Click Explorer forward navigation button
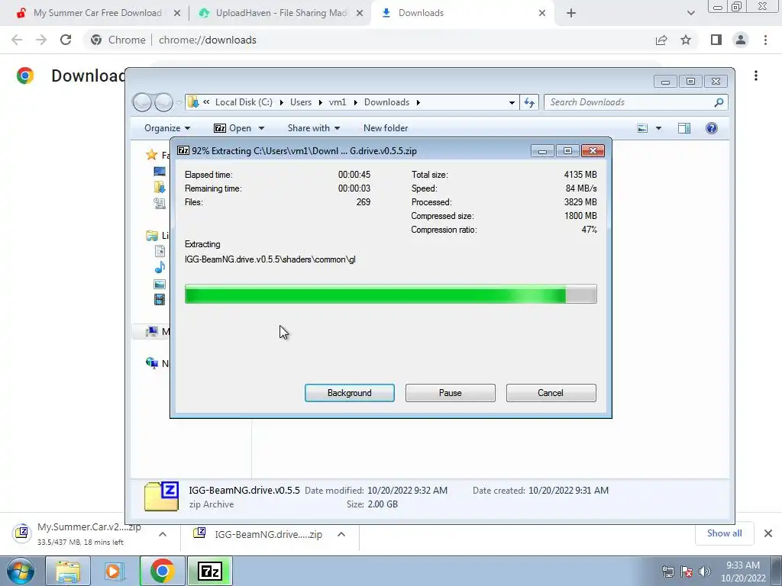Screen dimensions: 782x586 click(163, 102)
